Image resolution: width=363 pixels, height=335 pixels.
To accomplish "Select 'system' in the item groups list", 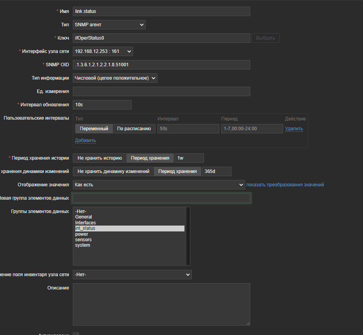I will (83, 245).
